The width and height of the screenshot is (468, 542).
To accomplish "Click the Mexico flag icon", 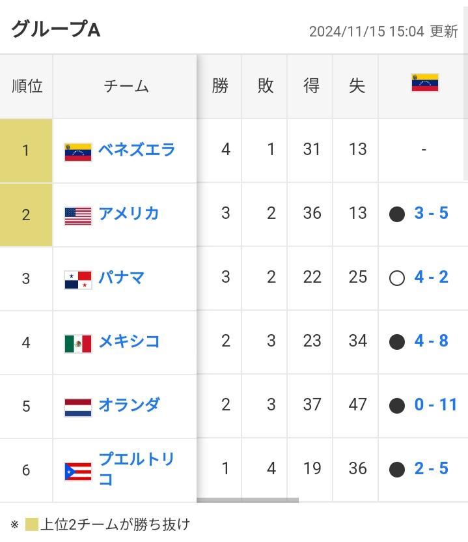I will [x=78, y=343].
